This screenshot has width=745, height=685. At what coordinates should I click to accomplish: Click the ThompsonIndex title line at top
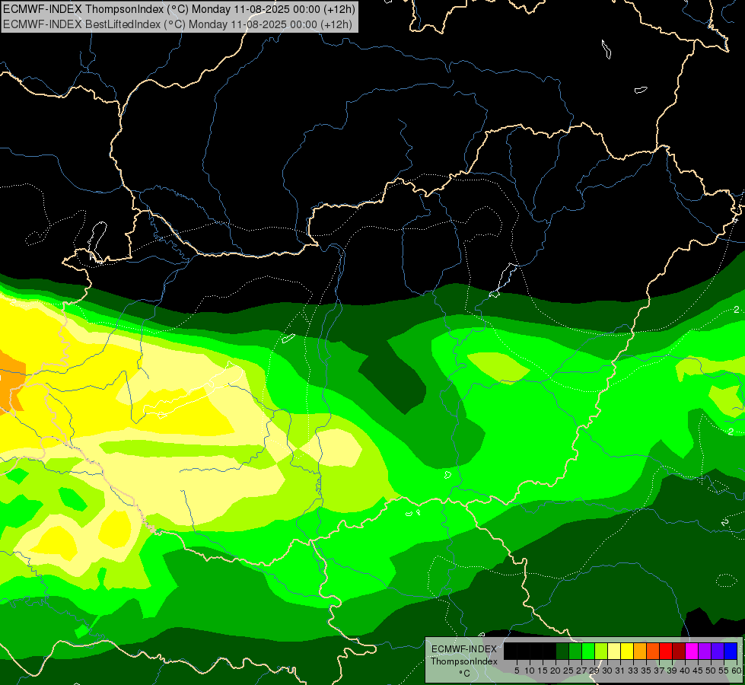pos(179,9)
